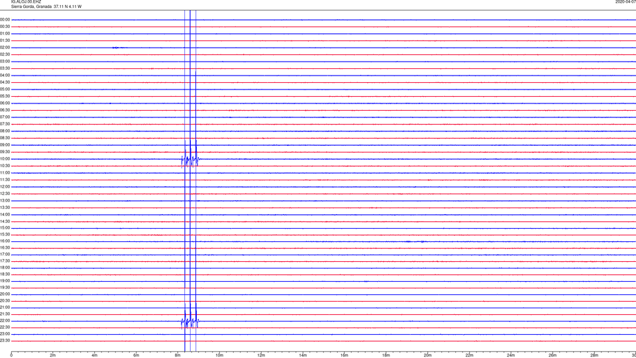
Task: Select the 14:00 trace time label
Action: 5,214
